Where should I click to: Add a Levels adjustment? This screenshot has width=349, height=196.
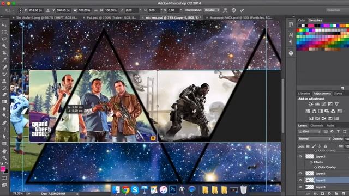317,104
